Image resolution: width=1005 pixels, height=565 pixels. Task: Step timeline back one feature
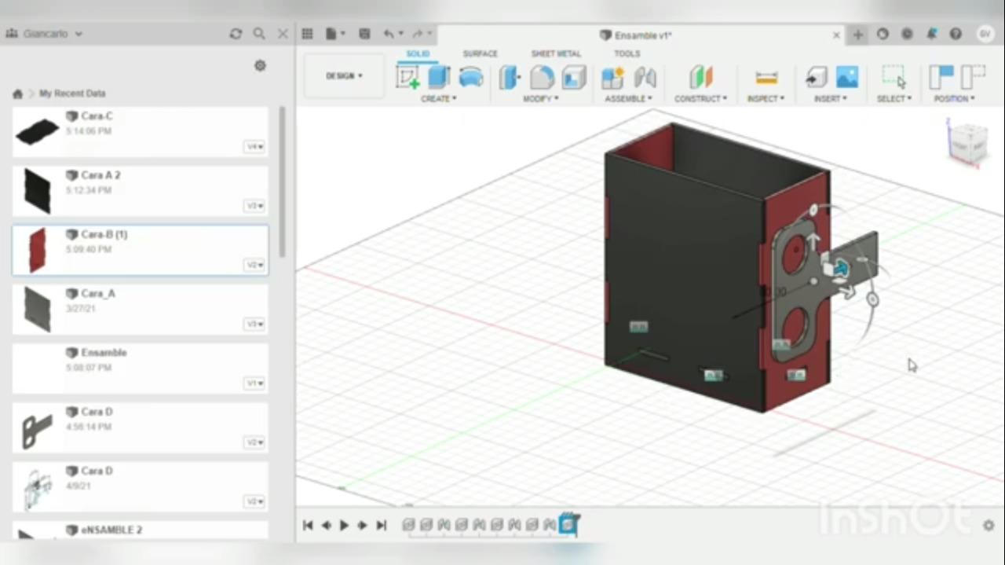326,525
